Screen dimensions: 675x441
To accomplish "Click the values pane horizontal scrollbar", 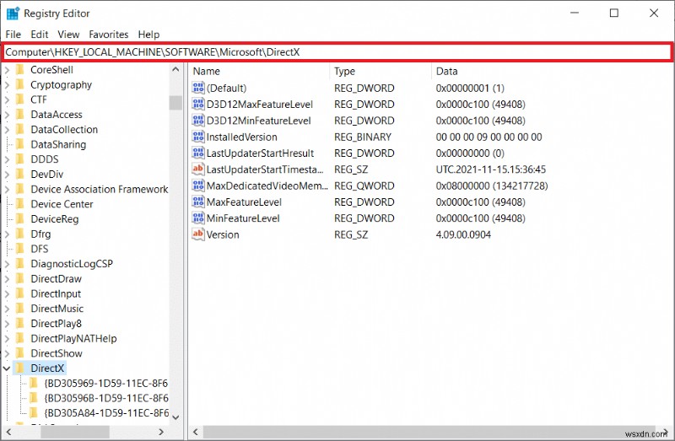I will tap(430, 432).
